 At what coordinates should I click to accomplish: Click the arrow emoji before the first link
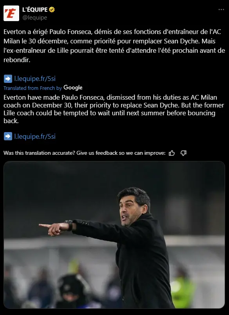(8, 79)
